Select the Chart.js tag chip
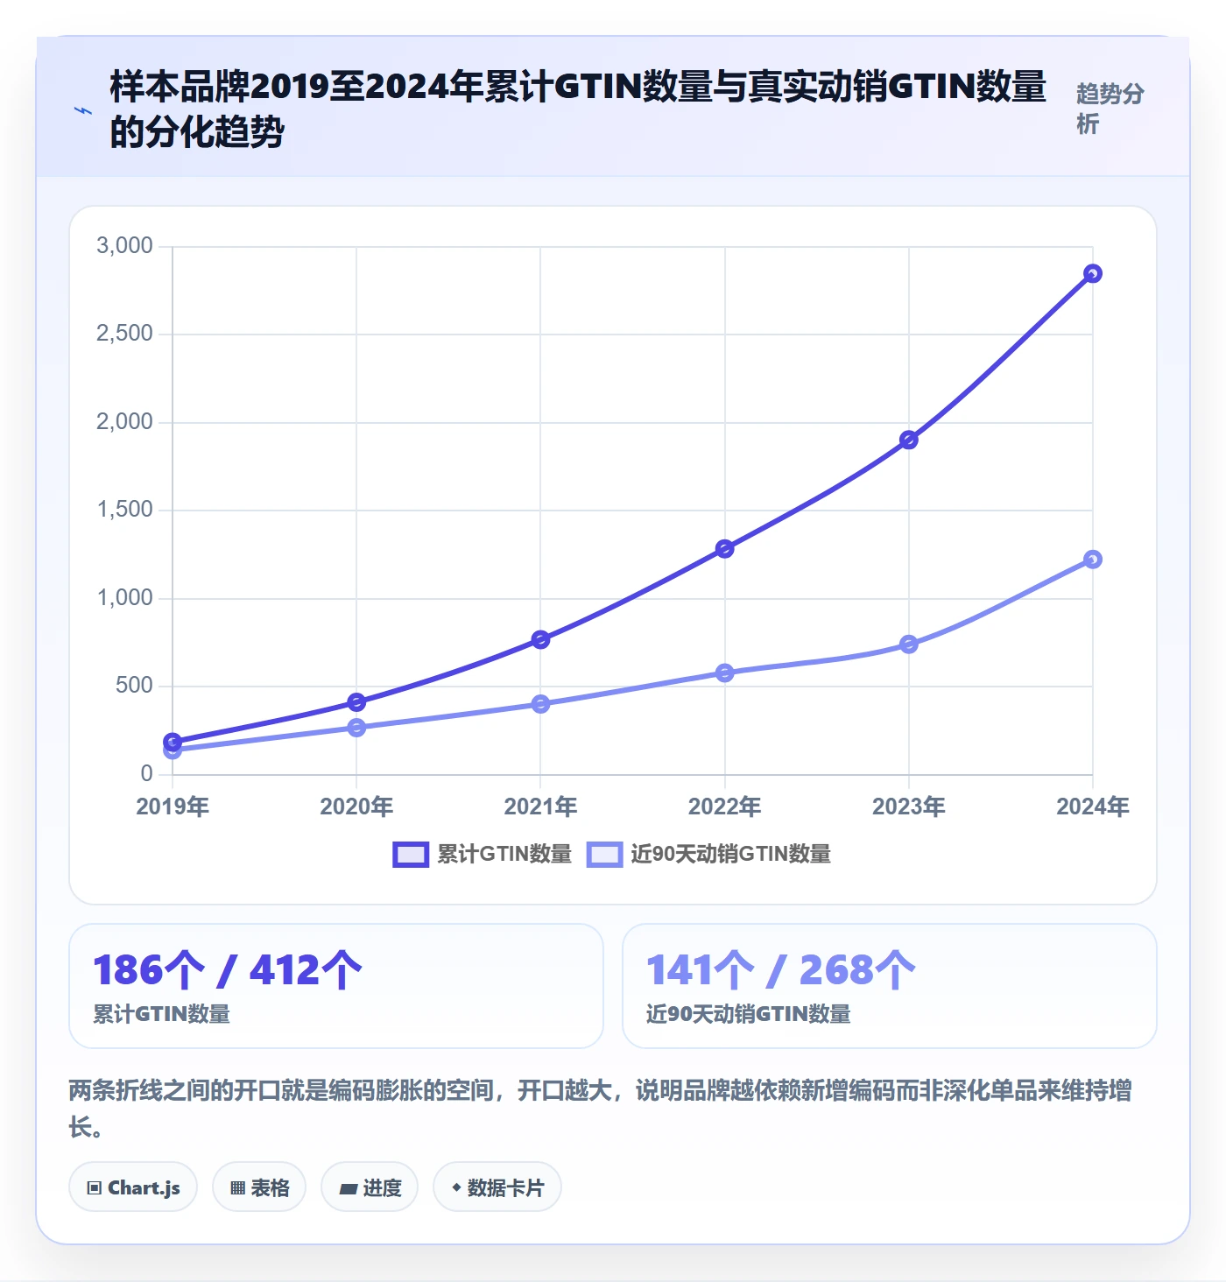The image size is (1226, 1282). (133, 1187)
